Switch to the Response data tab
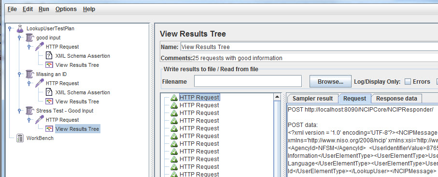The height and width of the screenshot is (177, 438). pos(396,99)
